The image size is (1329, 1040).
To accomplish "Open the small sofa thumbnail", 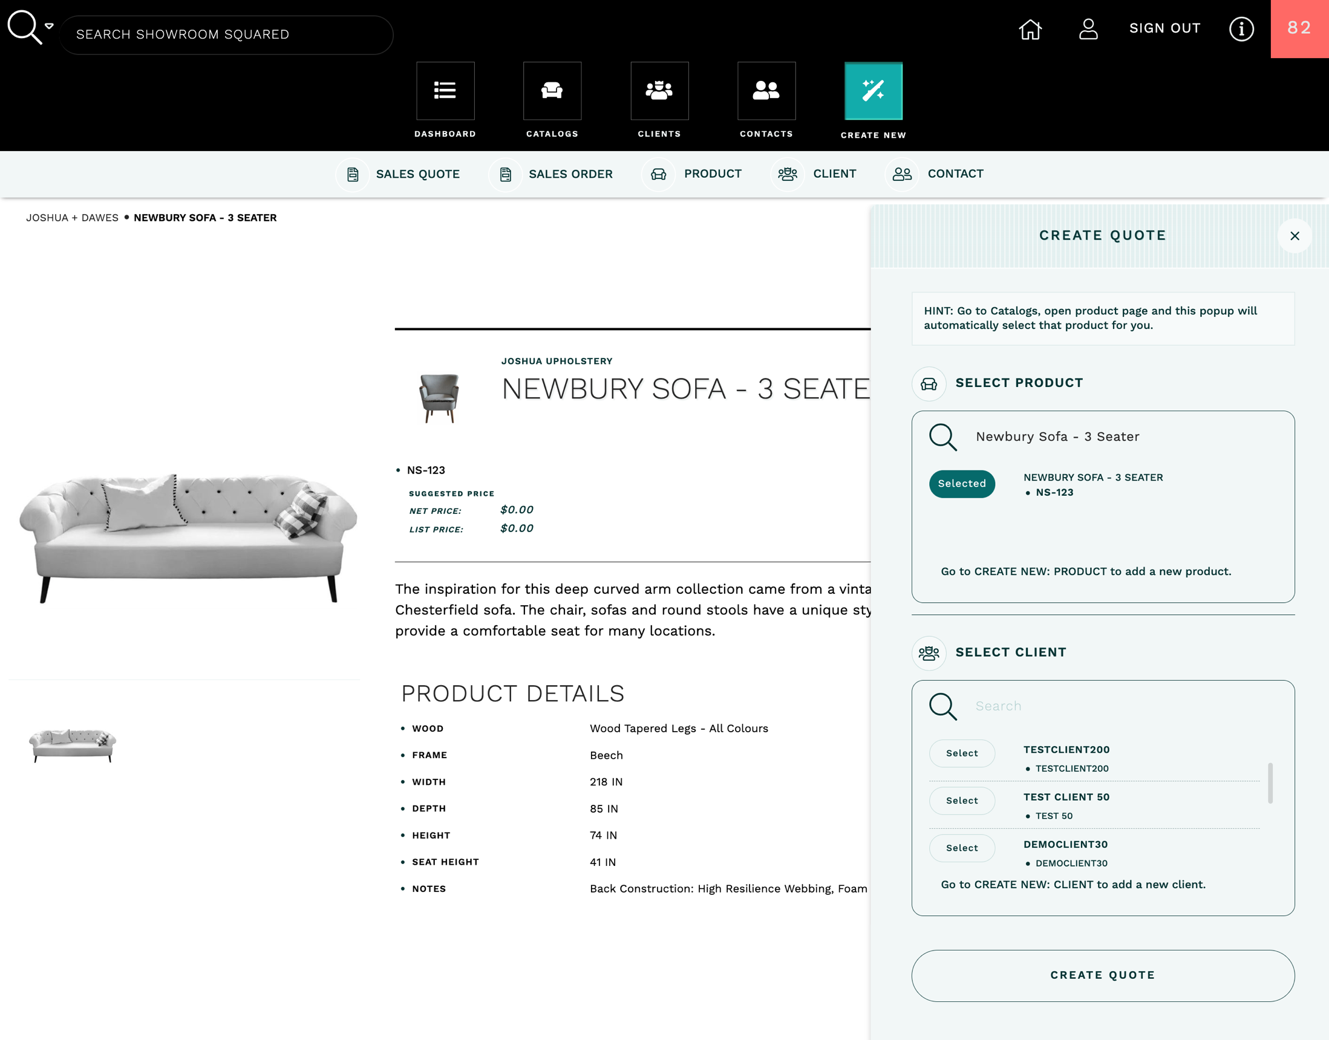I will tap(73, 744).
